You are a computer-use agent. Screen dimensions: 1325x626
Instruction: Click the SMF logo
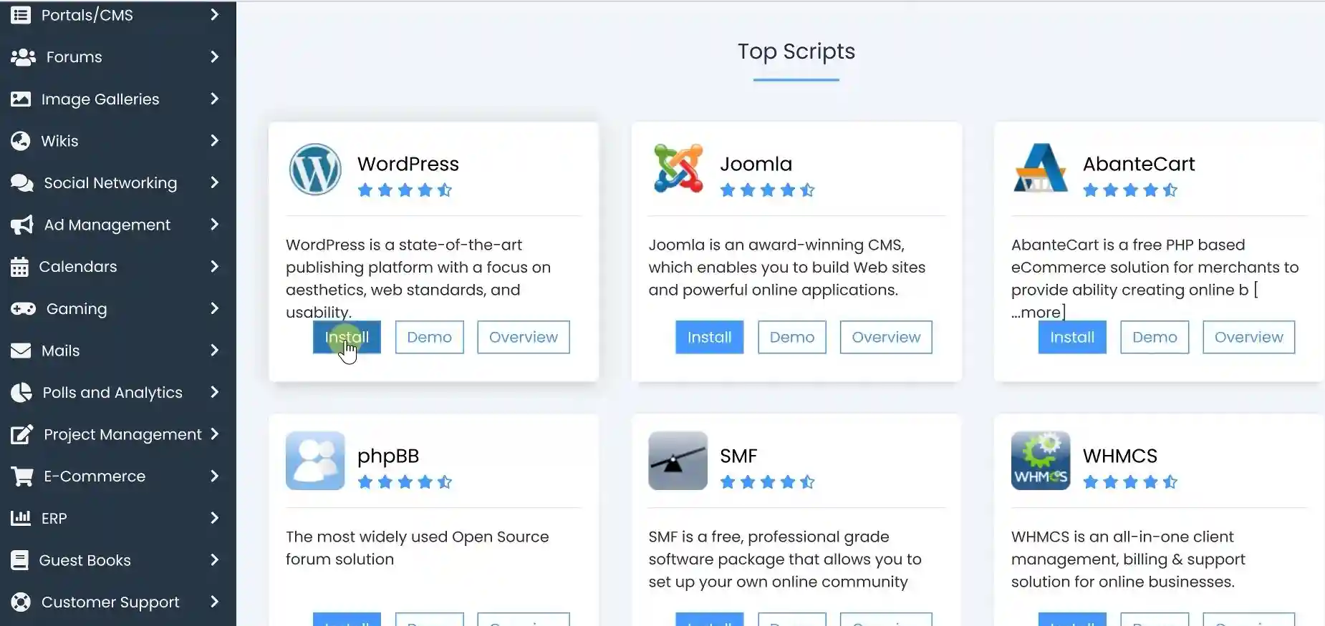[x=678, y=460]
